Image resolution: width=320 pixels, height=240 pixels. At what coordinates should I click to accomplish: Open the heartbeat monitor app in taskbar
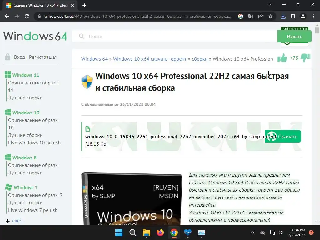pos(188,232)
